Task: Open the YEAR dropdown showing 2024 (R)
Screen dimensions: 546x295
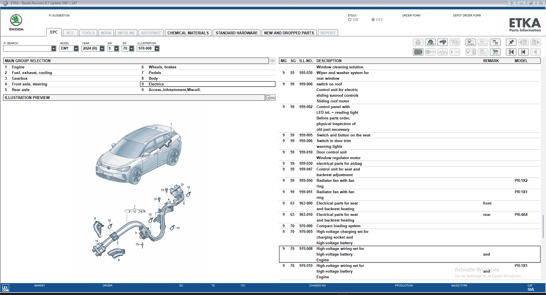Action: pos(102,49)
